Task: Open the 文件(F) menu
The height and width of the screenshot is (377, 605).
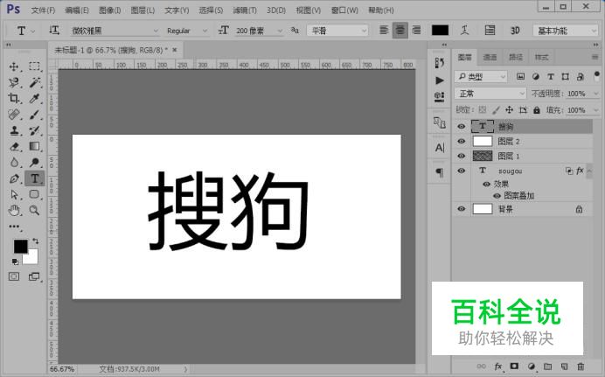Action: click(x=43, y=10)
